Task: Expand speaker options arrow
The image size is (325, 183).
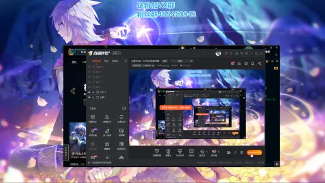Action: (219, 152)
